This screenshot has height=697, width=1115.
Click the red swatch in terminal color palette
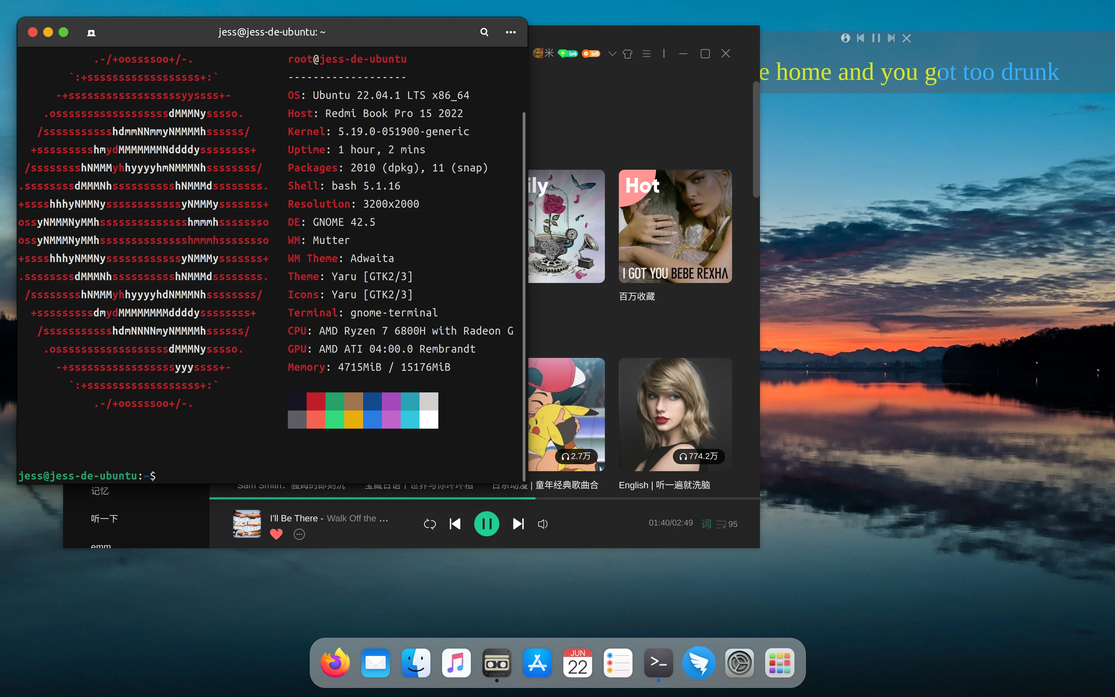tap(316, 401)
